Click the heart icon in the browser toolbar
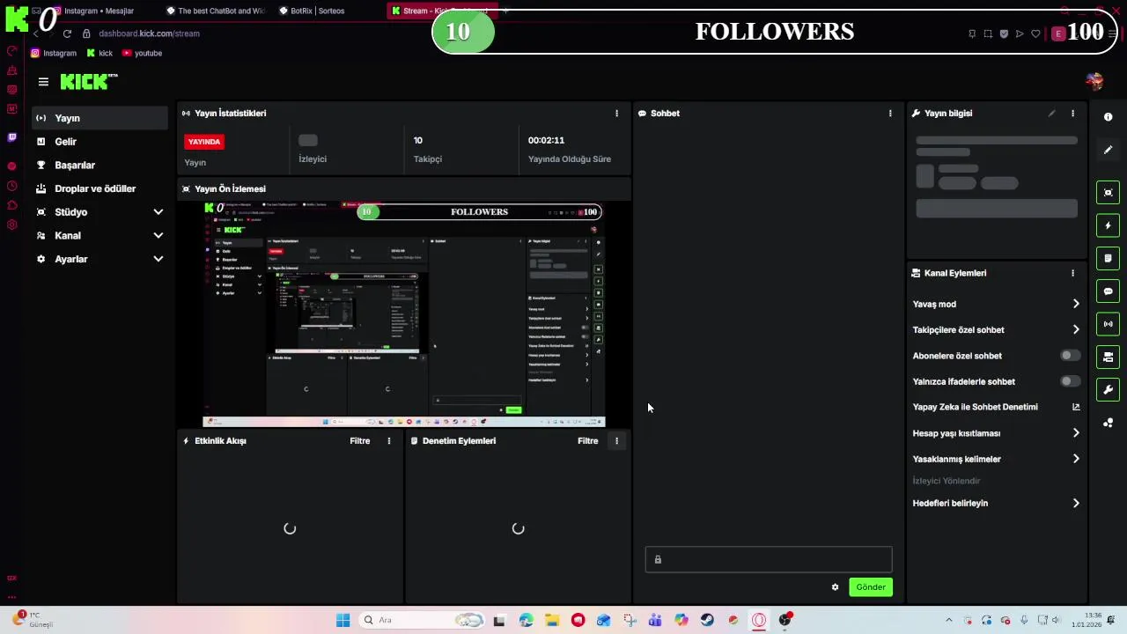This screenshot has height=634, width=1127. [x=1035, y=33]
